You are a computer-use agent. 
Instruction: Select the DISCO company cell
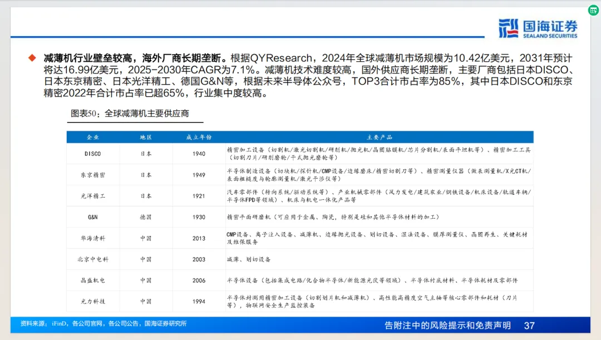[93, 154]
